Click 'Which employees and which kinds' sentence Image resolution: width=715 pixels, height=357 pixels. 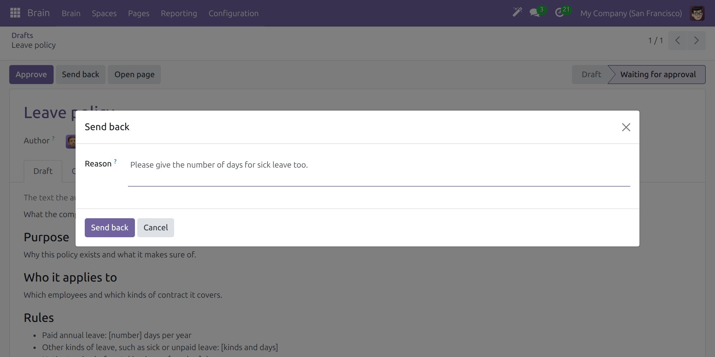(x=123, y=295)
